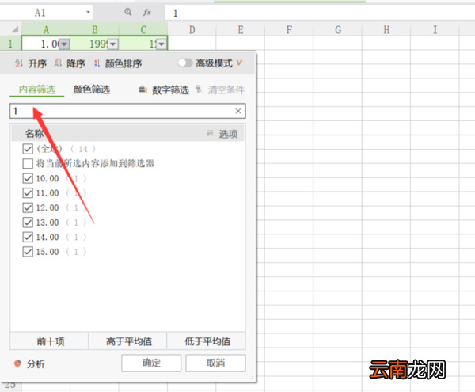Select column H header
The image size is (475, 392).
(x=386, y=29)
